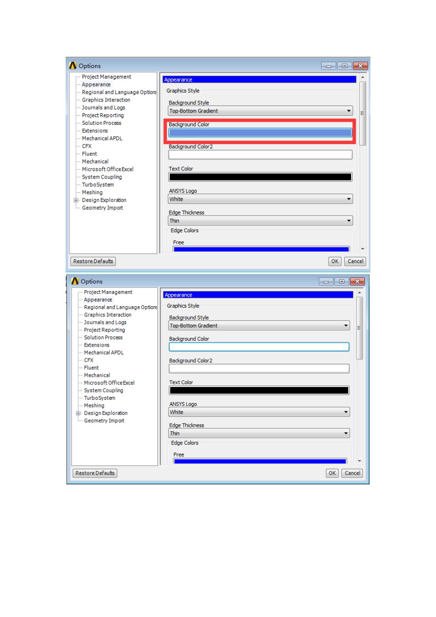Click the ANSYS icon in upper Options title bar

tap(73, 66)
